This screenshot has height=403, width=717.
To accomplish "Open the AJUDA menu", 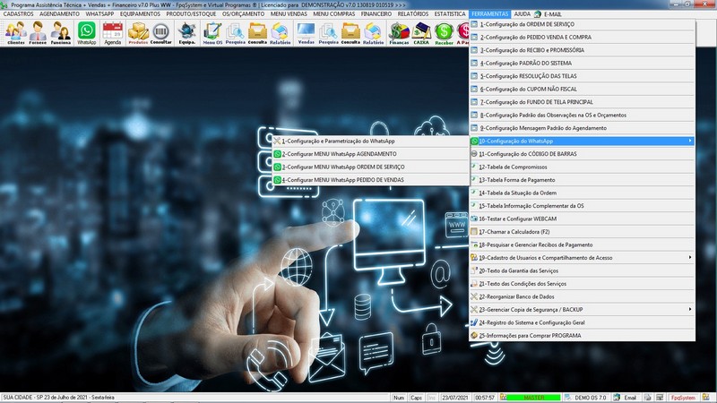I will click(x=522, y=14).
